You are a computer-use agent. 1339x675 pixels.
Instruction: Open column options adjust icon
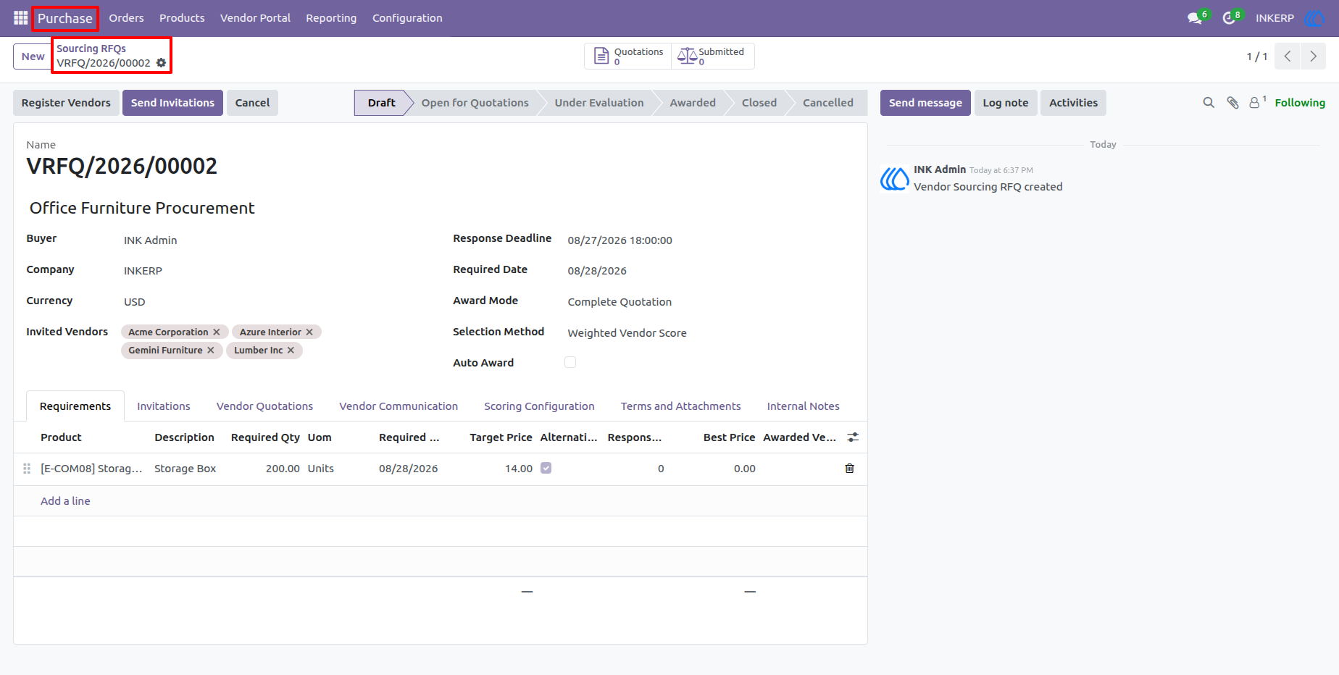[853, 437]
